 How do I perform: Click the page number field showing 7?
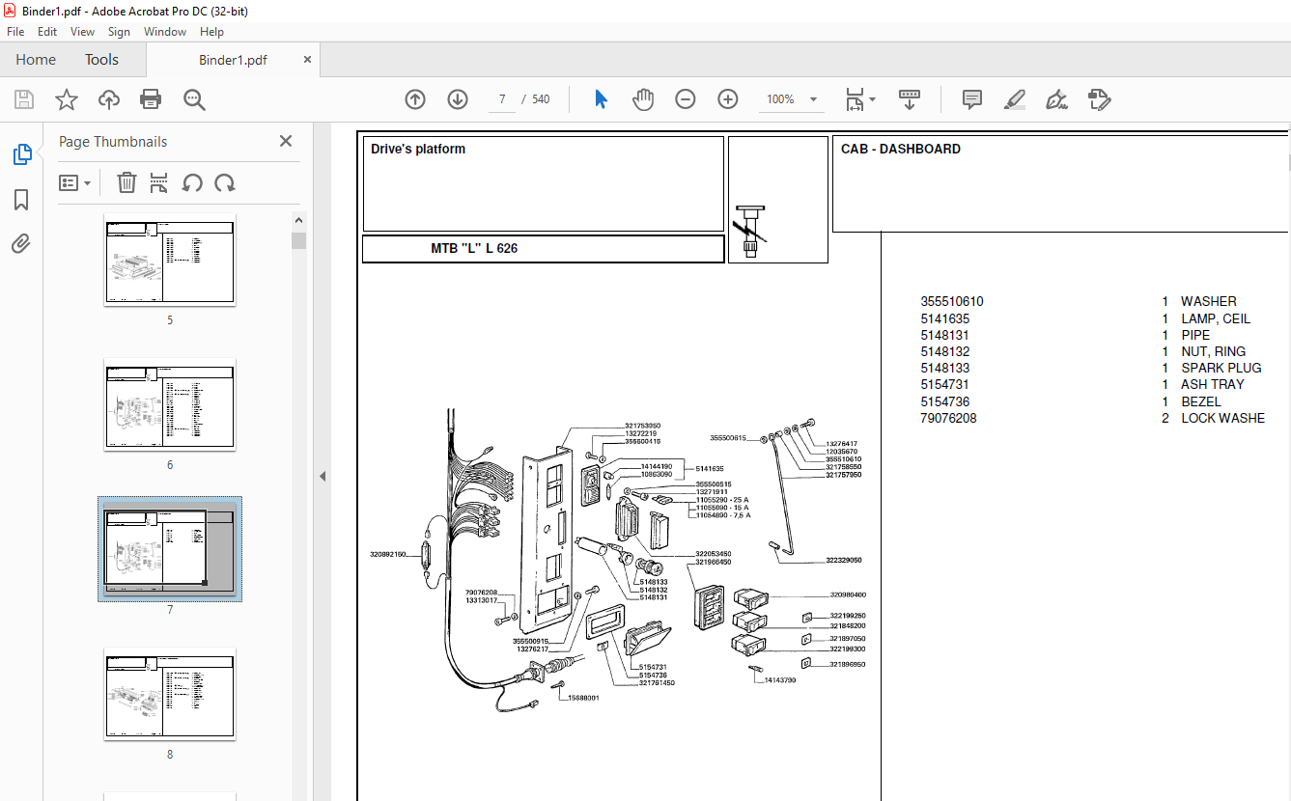(502, 99)
